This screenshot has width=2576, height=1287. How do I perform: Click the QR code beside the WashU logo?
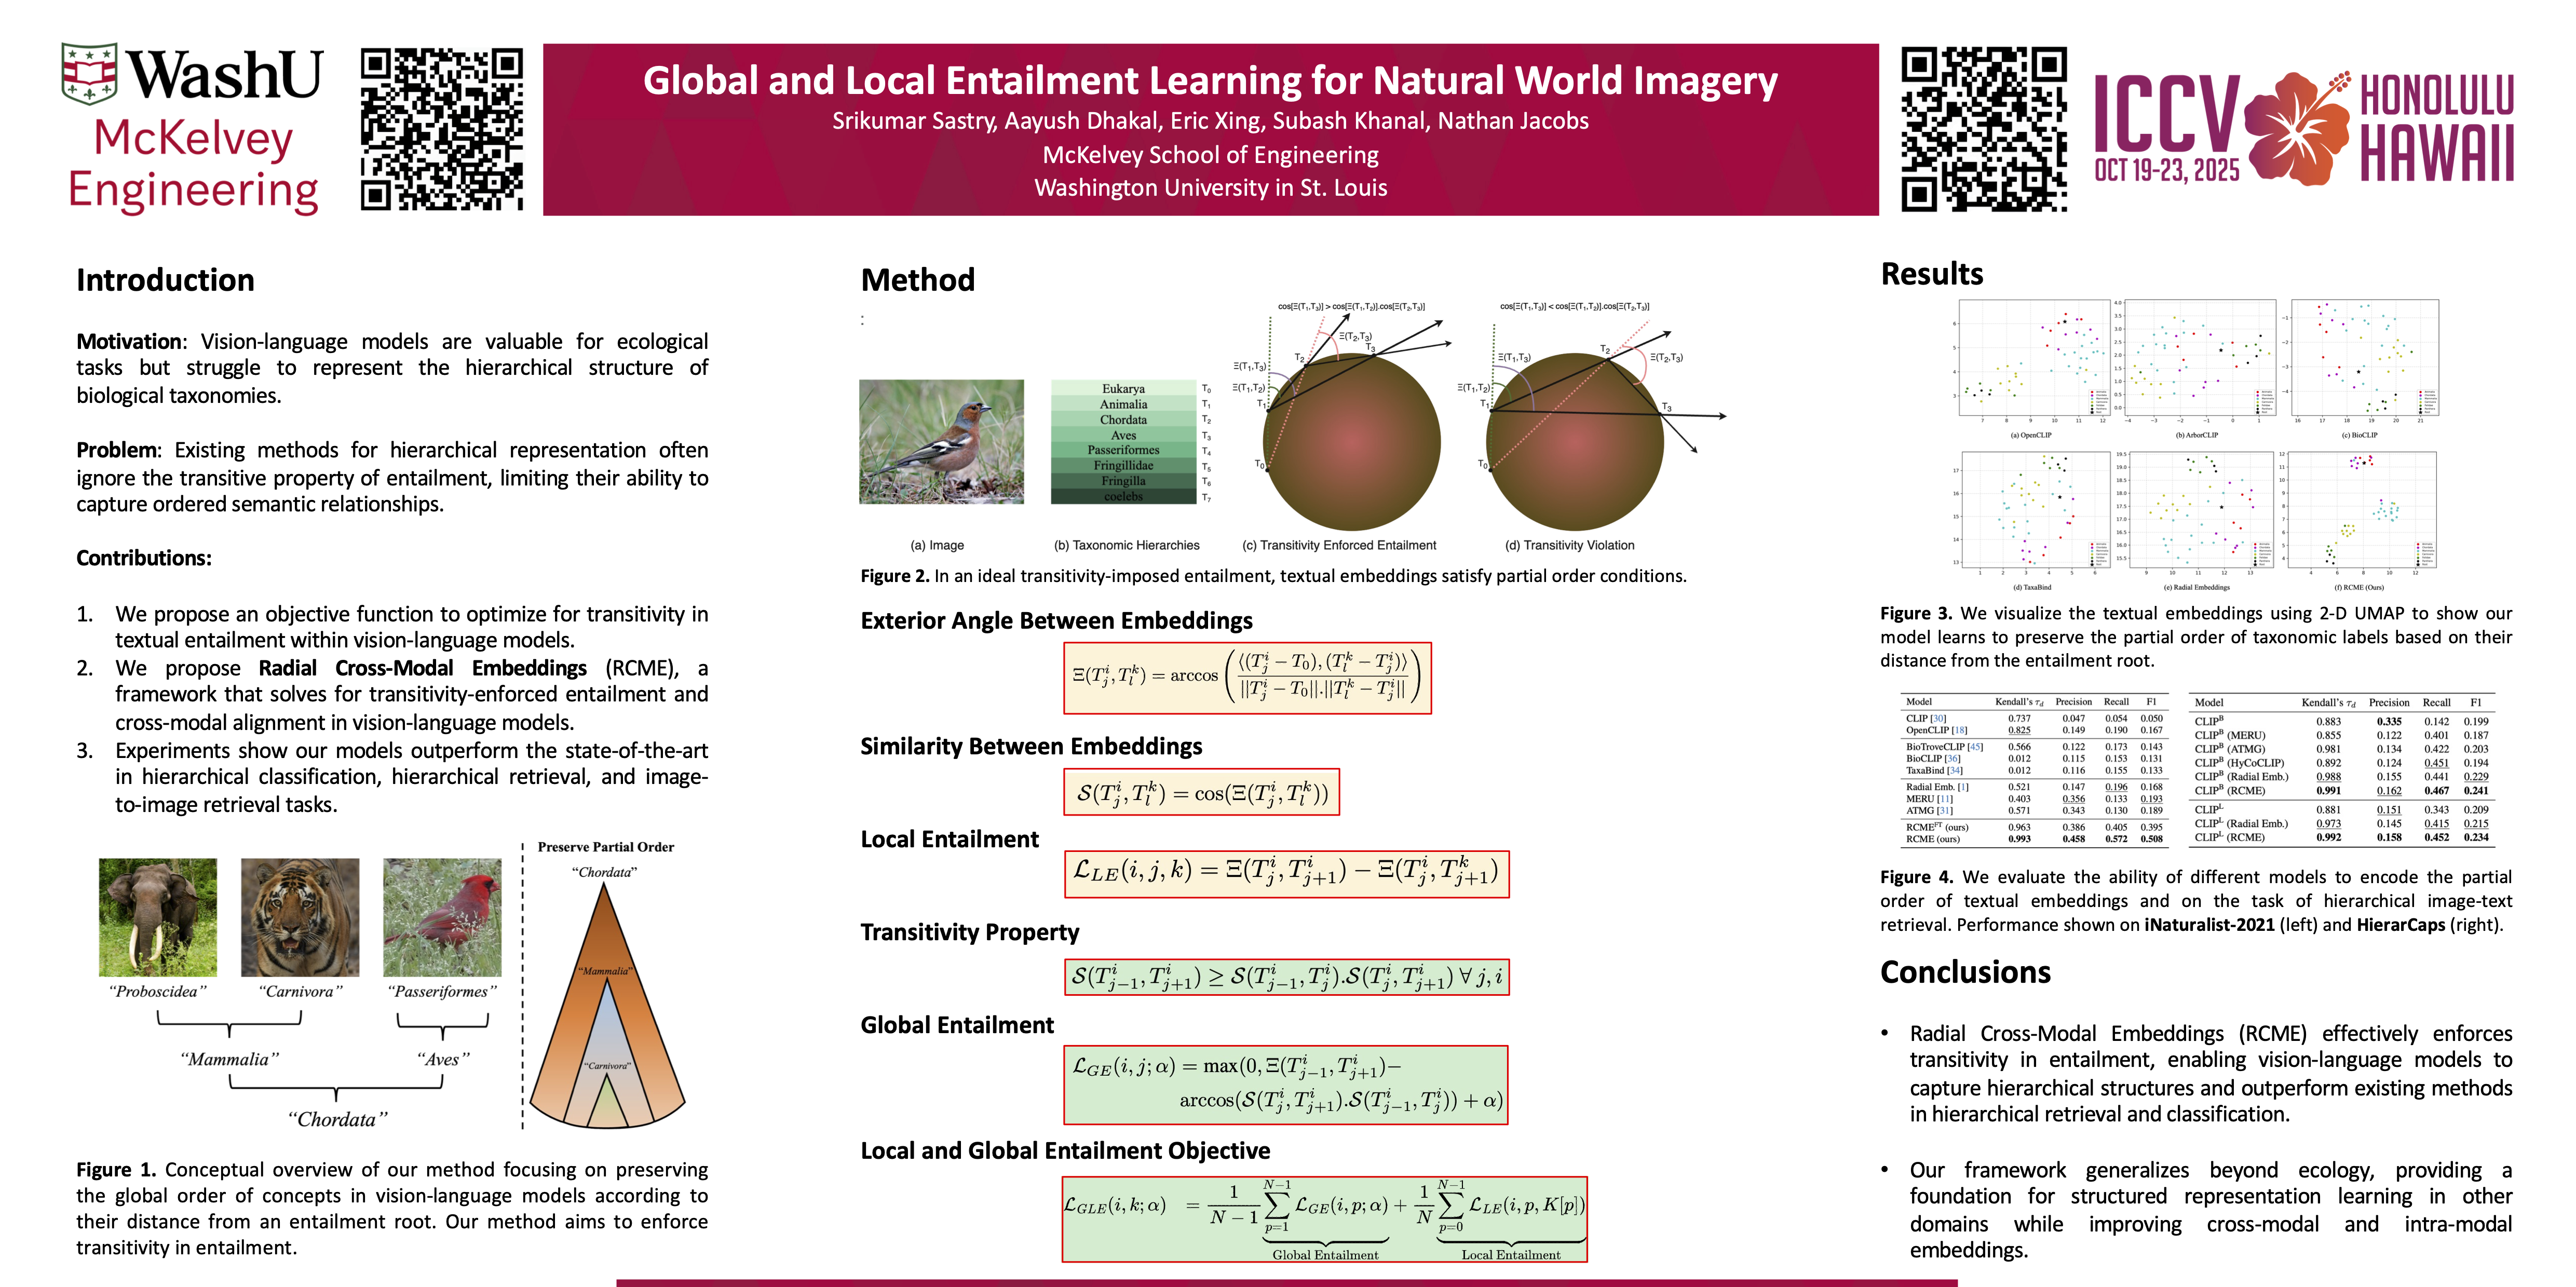pyautogui.click(x=441, y=129)
